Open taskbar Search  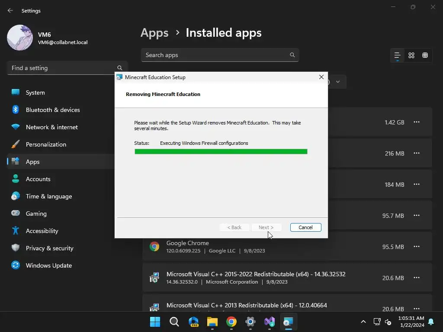(174, 322)
